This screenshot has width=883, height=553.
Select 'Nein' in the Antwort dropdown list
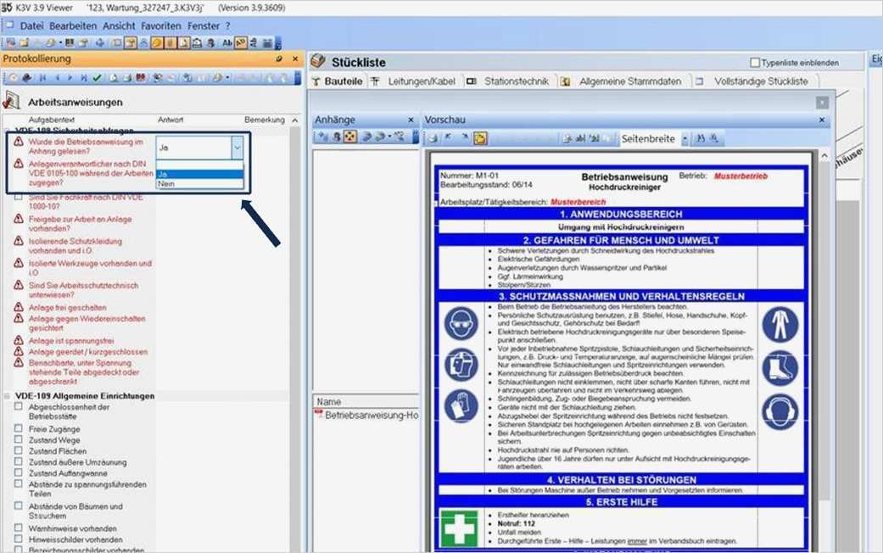tap(199, 183)
